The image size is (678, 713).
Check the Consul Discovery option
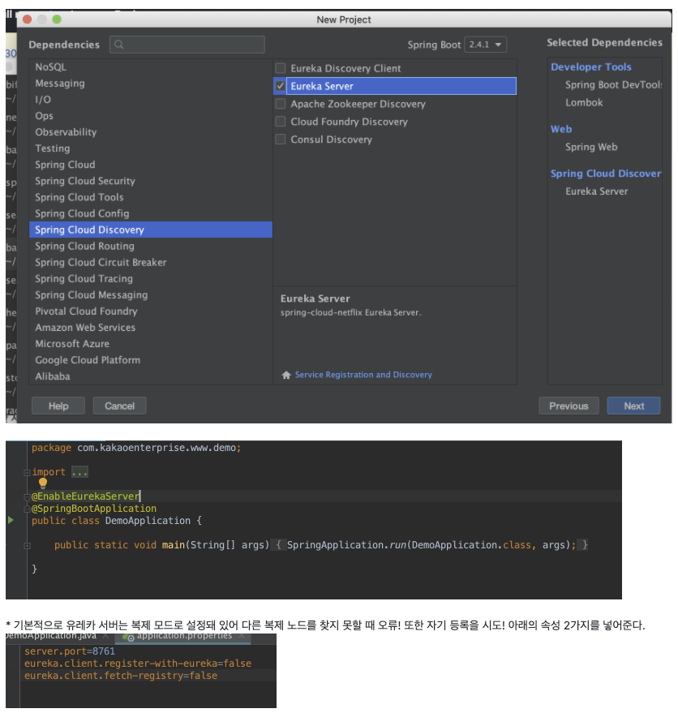pyautogui.click(x=281, y=140)
